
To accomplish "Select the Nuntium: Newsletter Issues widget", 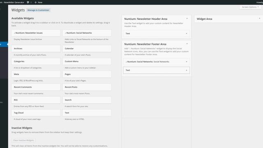I will pyautogui.click(x=36, y=33).
